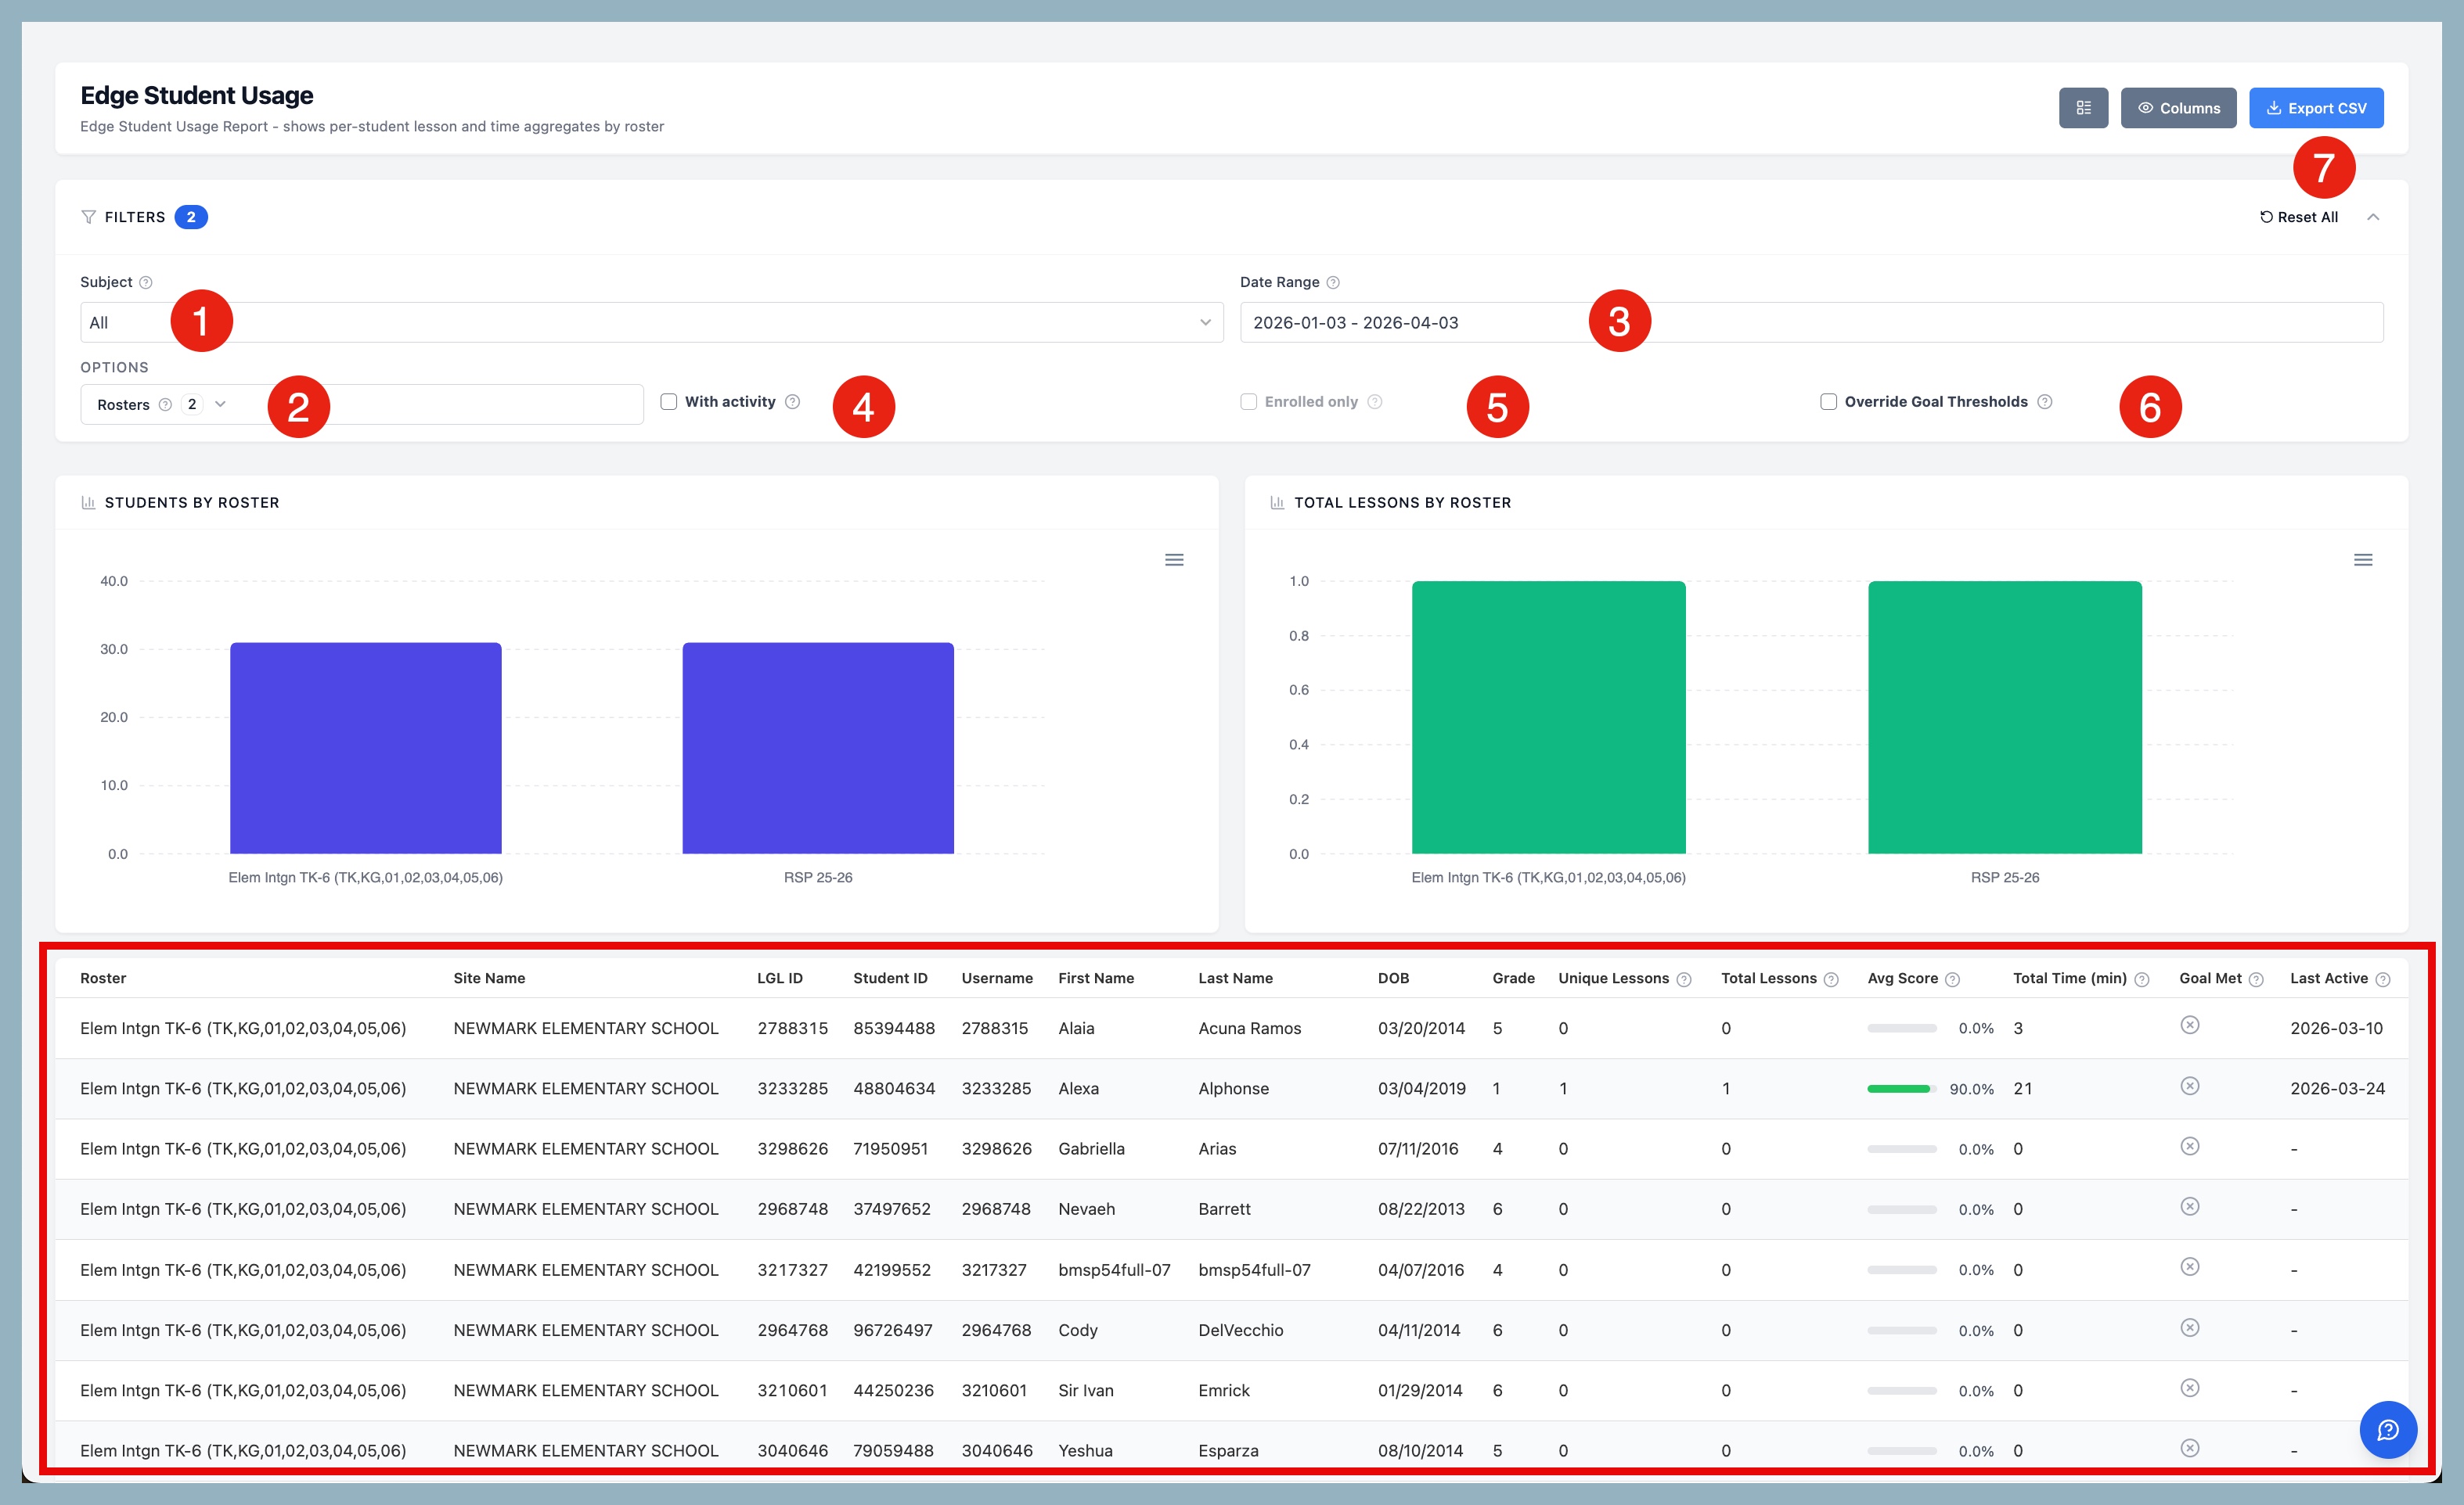Enable the With activity checkbox
The height and width of the screenshot is (1505, 2464).
[669, 402]
